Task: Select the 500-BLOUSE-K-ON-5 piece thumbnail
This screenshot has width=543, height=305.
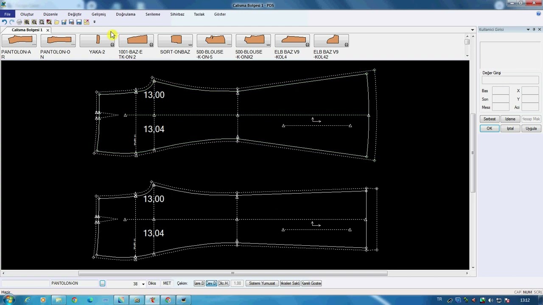Action: (214, 41)
